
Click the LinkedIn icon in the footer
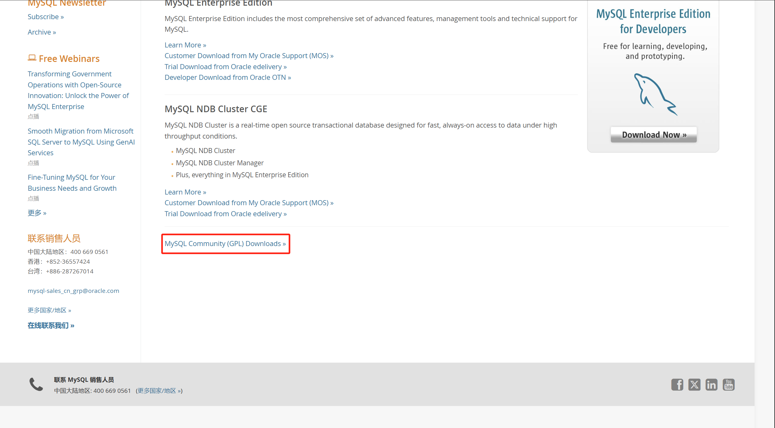(x=711, y=384)
